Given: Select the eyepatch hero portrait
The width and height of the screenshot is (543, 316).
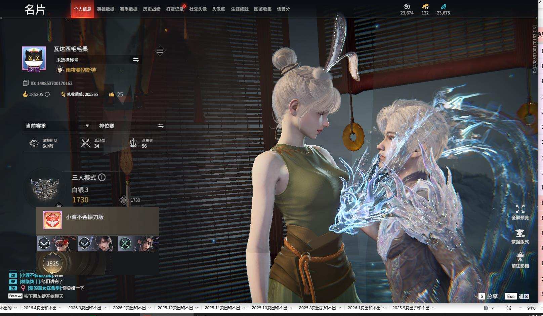Looking at the screenshot, I should 138,243.
